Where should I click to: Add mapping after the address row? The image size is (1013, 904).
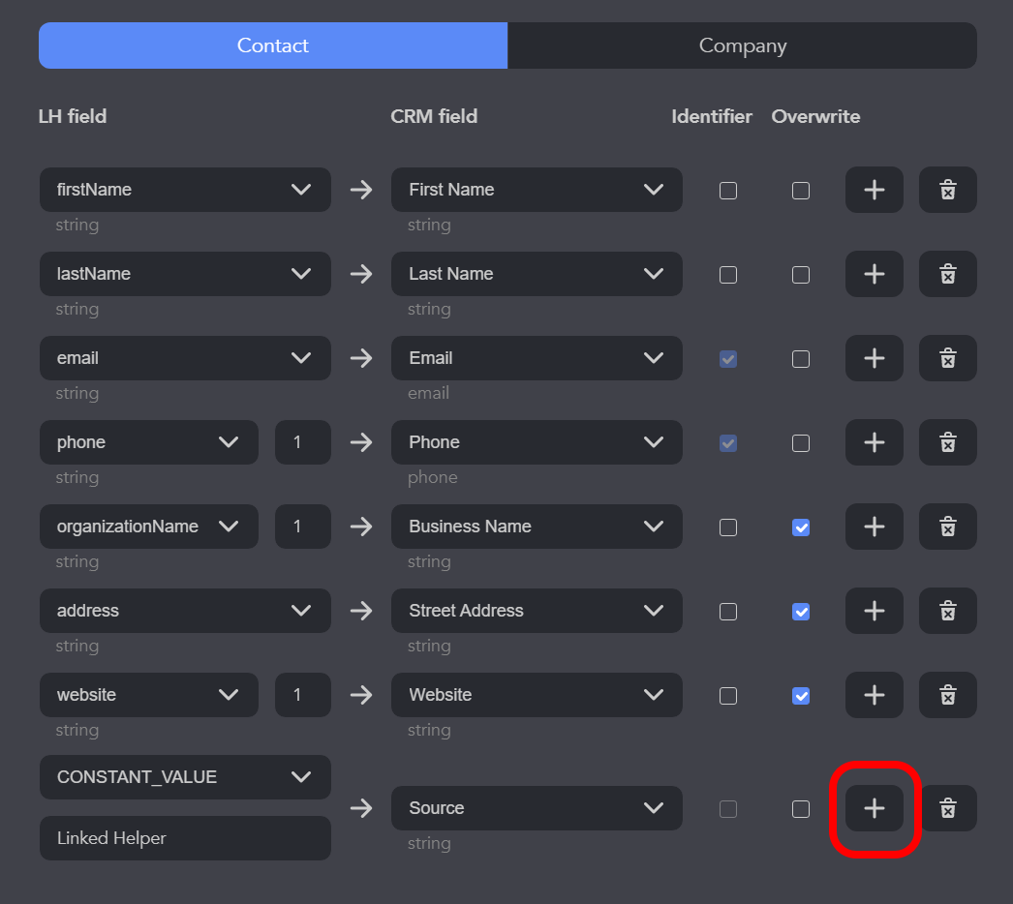tap(875, 611)
